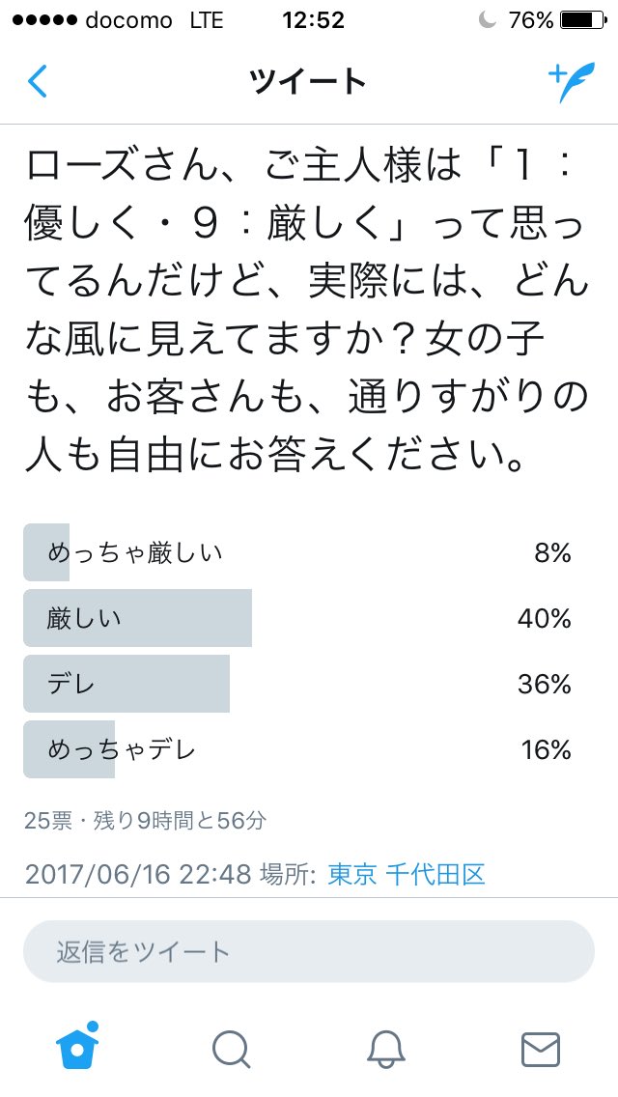Tap the 返信をツイート reply field
Screen dimensions: 618x1097
point(309,951)
